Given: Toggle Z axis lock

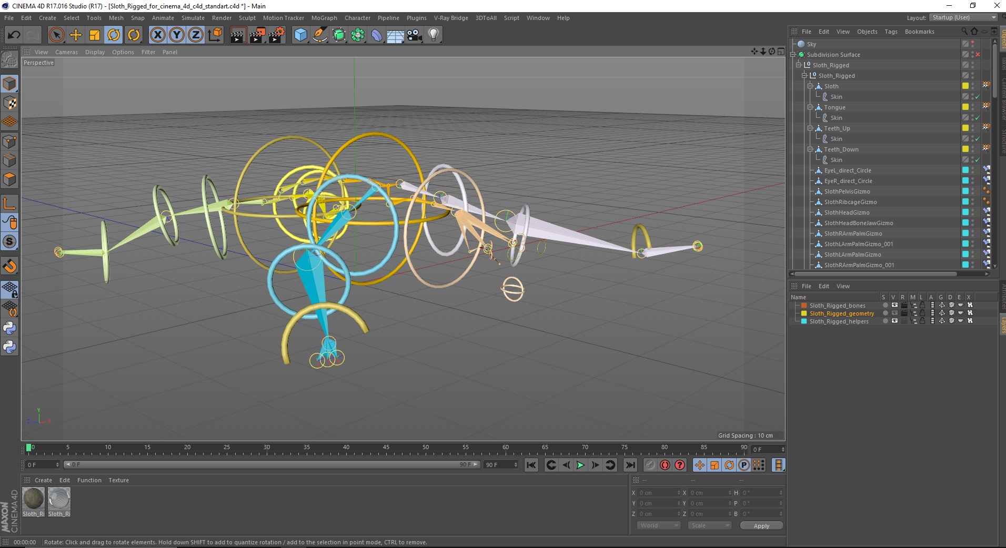Looking at the screenshot, I should point(196,35).
